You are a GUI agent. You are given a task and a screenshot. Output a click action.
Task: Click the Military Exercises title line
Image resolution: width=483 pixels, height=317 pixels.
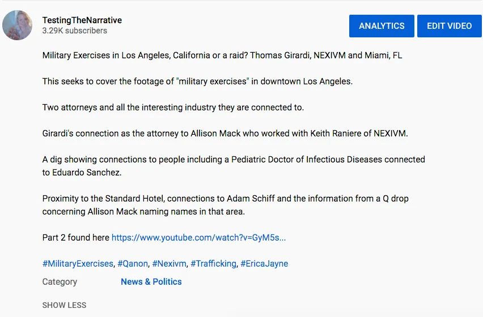(x=222, y=55)
